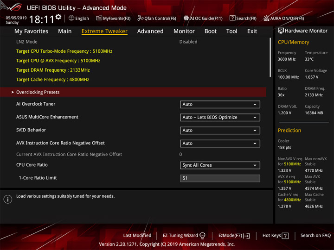Open the Exit tab
Screen dimensions: 334x250
click(252, 31)
